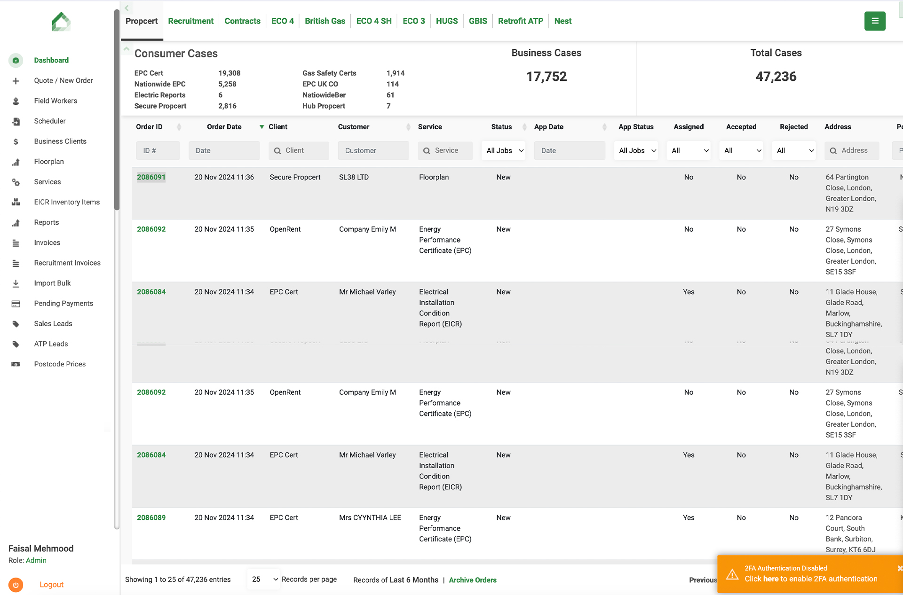The height and width of the screenshot is (595, 903).
Task: Click the Previous pagination button
Action: click(703, 580)
